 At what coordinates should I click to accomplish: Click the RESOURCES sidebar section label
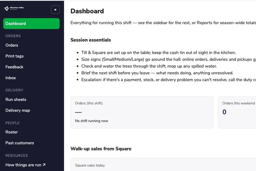coord(17,156)
